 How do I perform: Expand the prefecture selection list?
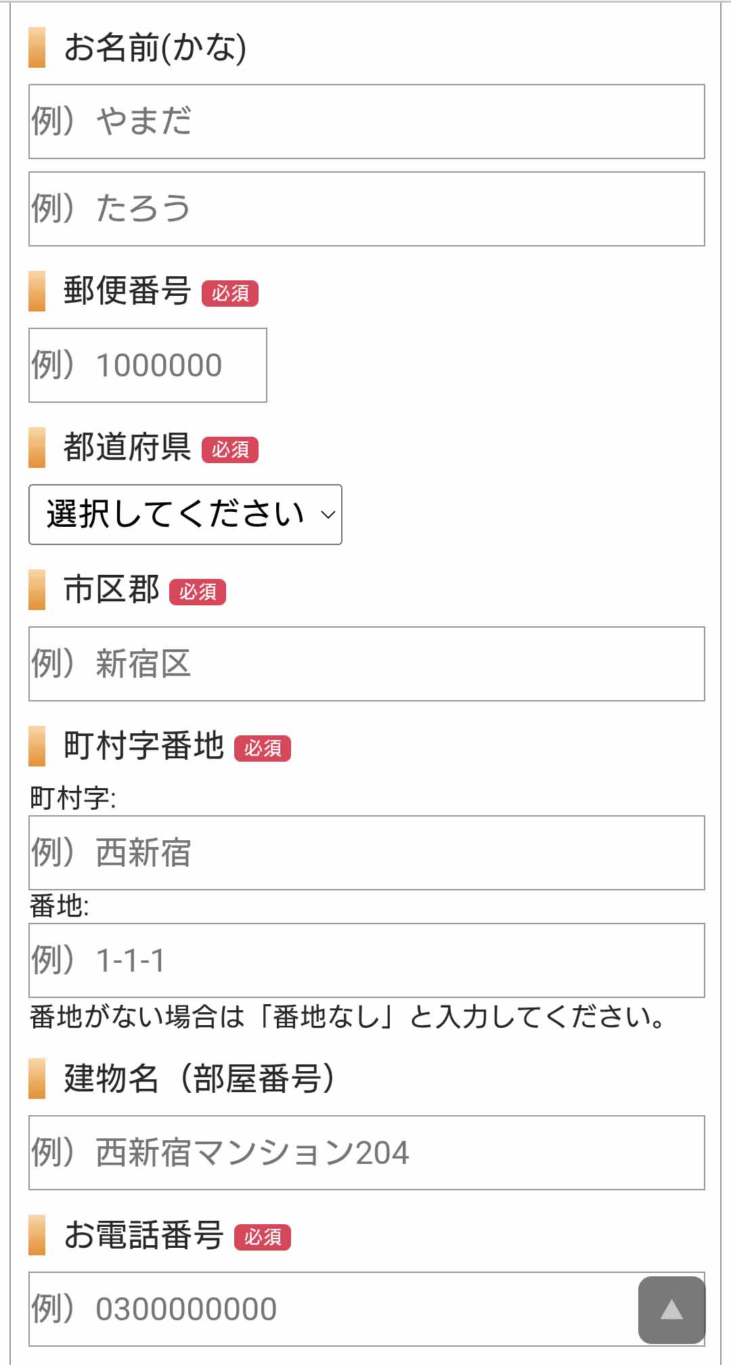click(185, 515)
